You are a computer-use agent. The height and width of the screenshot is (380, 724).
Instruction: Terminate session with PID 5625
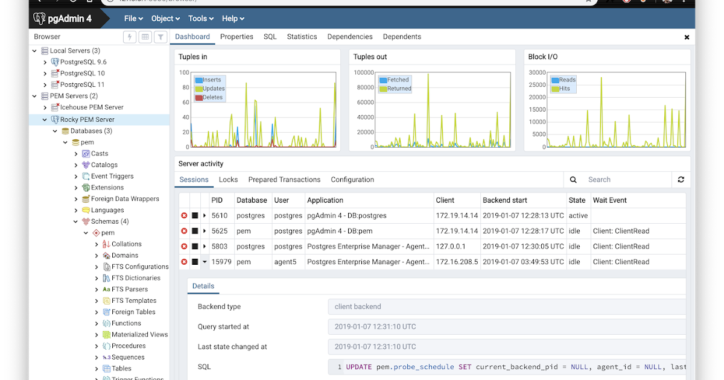[x=184, y=231]
